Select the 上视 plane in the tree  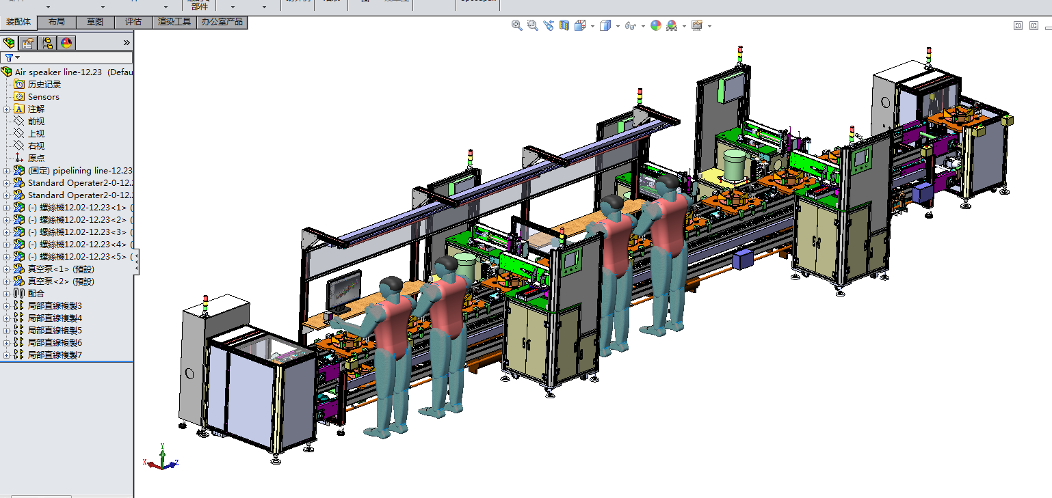pos(36,133)
